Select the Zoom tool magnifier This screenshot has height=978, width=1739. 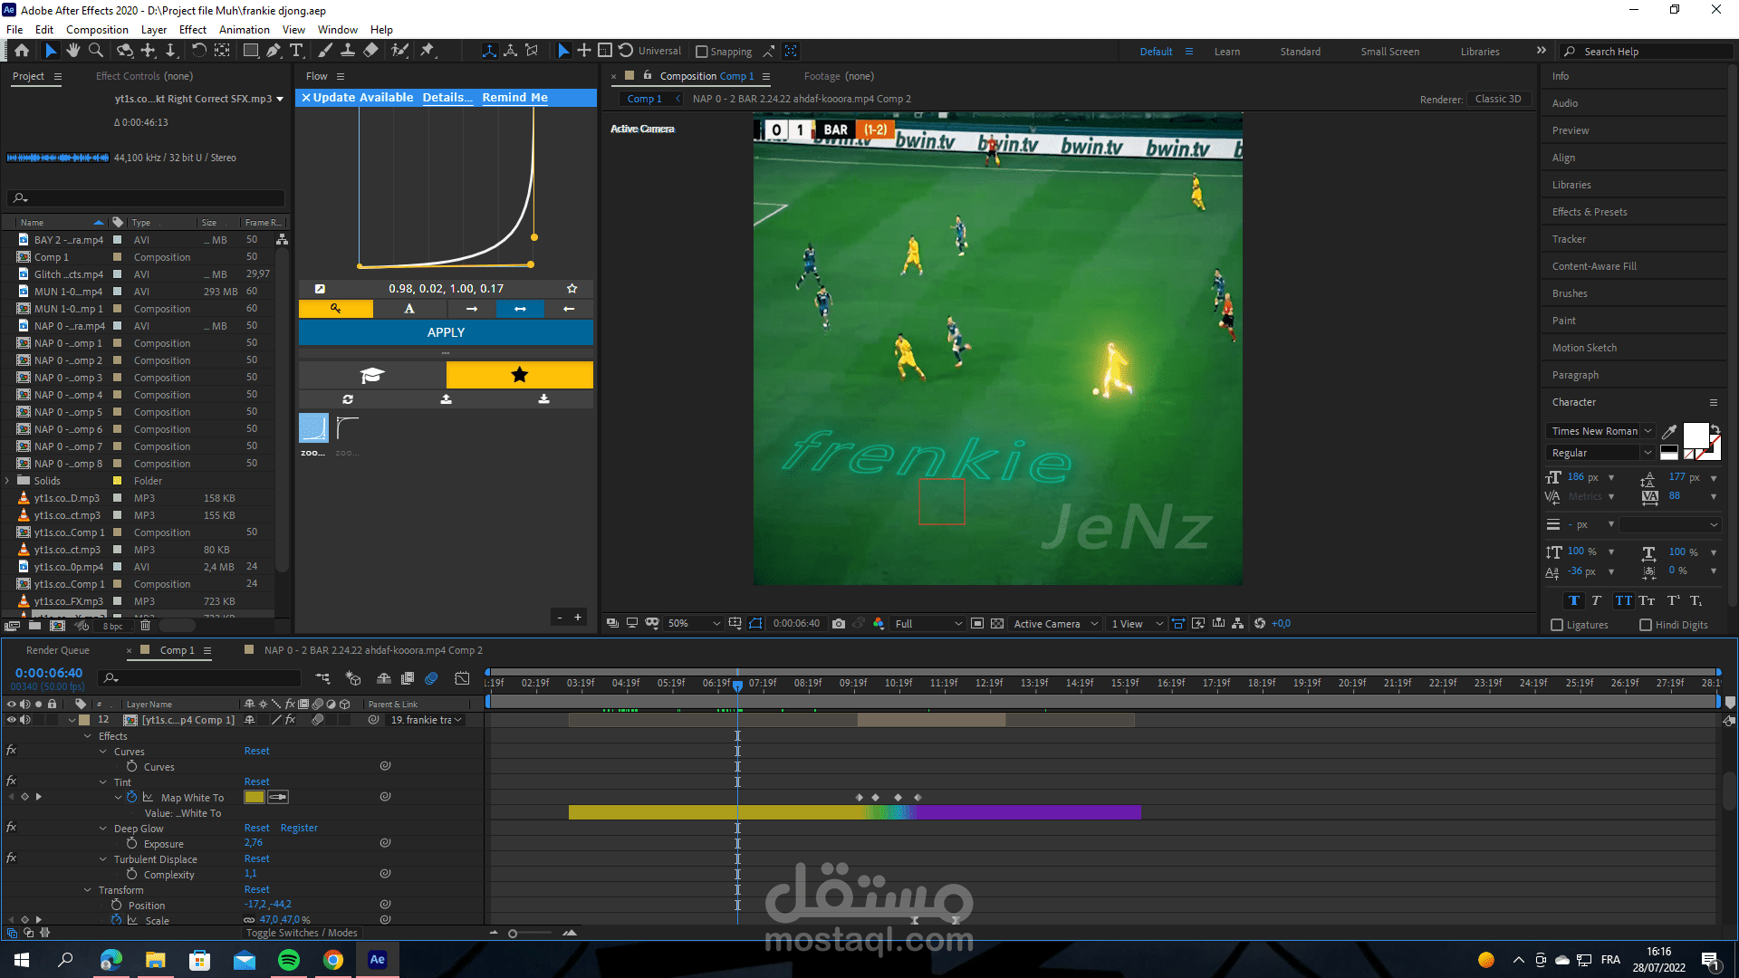95,51
